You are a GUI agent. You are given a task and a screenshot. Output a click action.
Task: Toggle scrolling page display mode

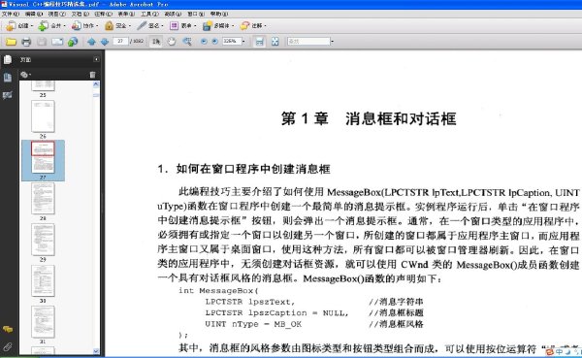(x=259, y=42)
